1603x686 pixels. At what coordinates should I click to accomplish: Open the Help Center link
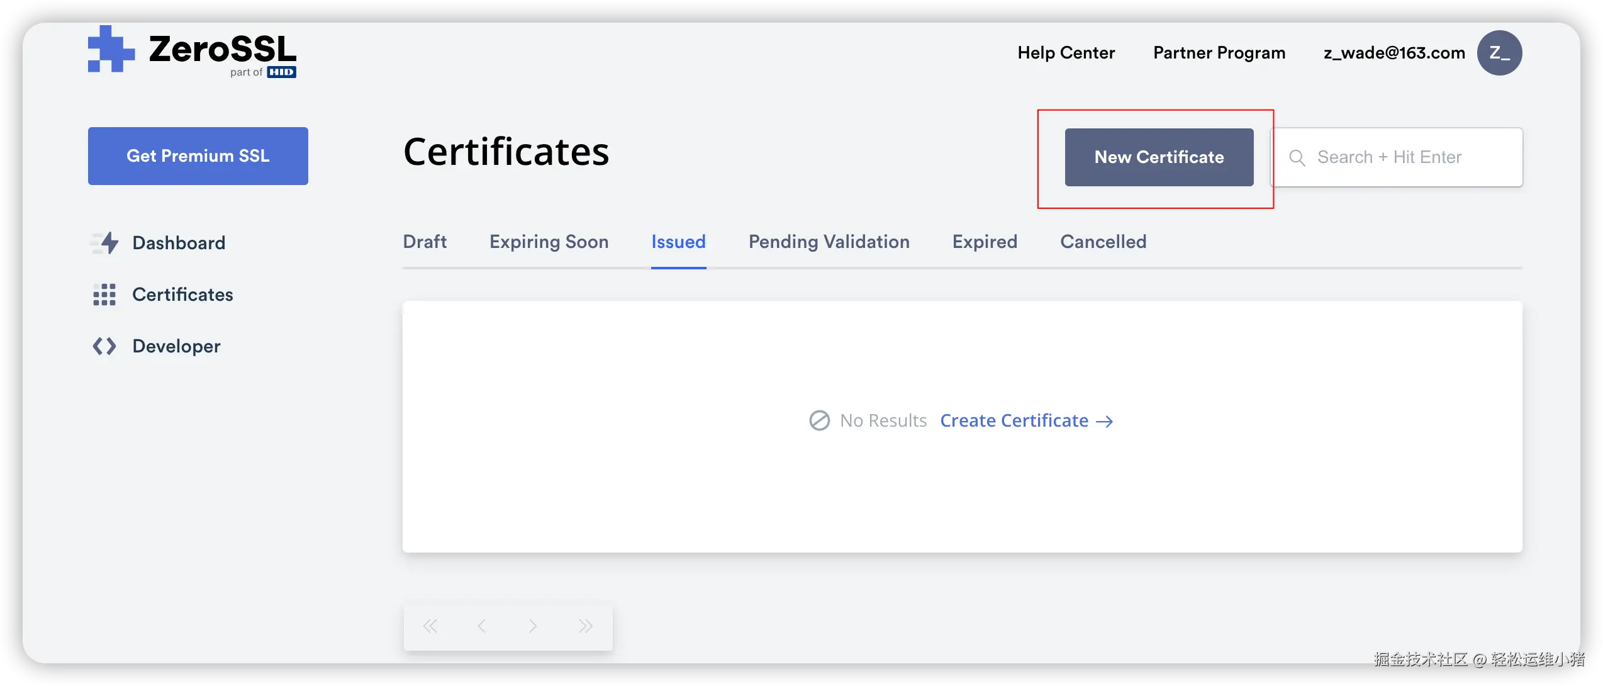[x=1066, y=53]
